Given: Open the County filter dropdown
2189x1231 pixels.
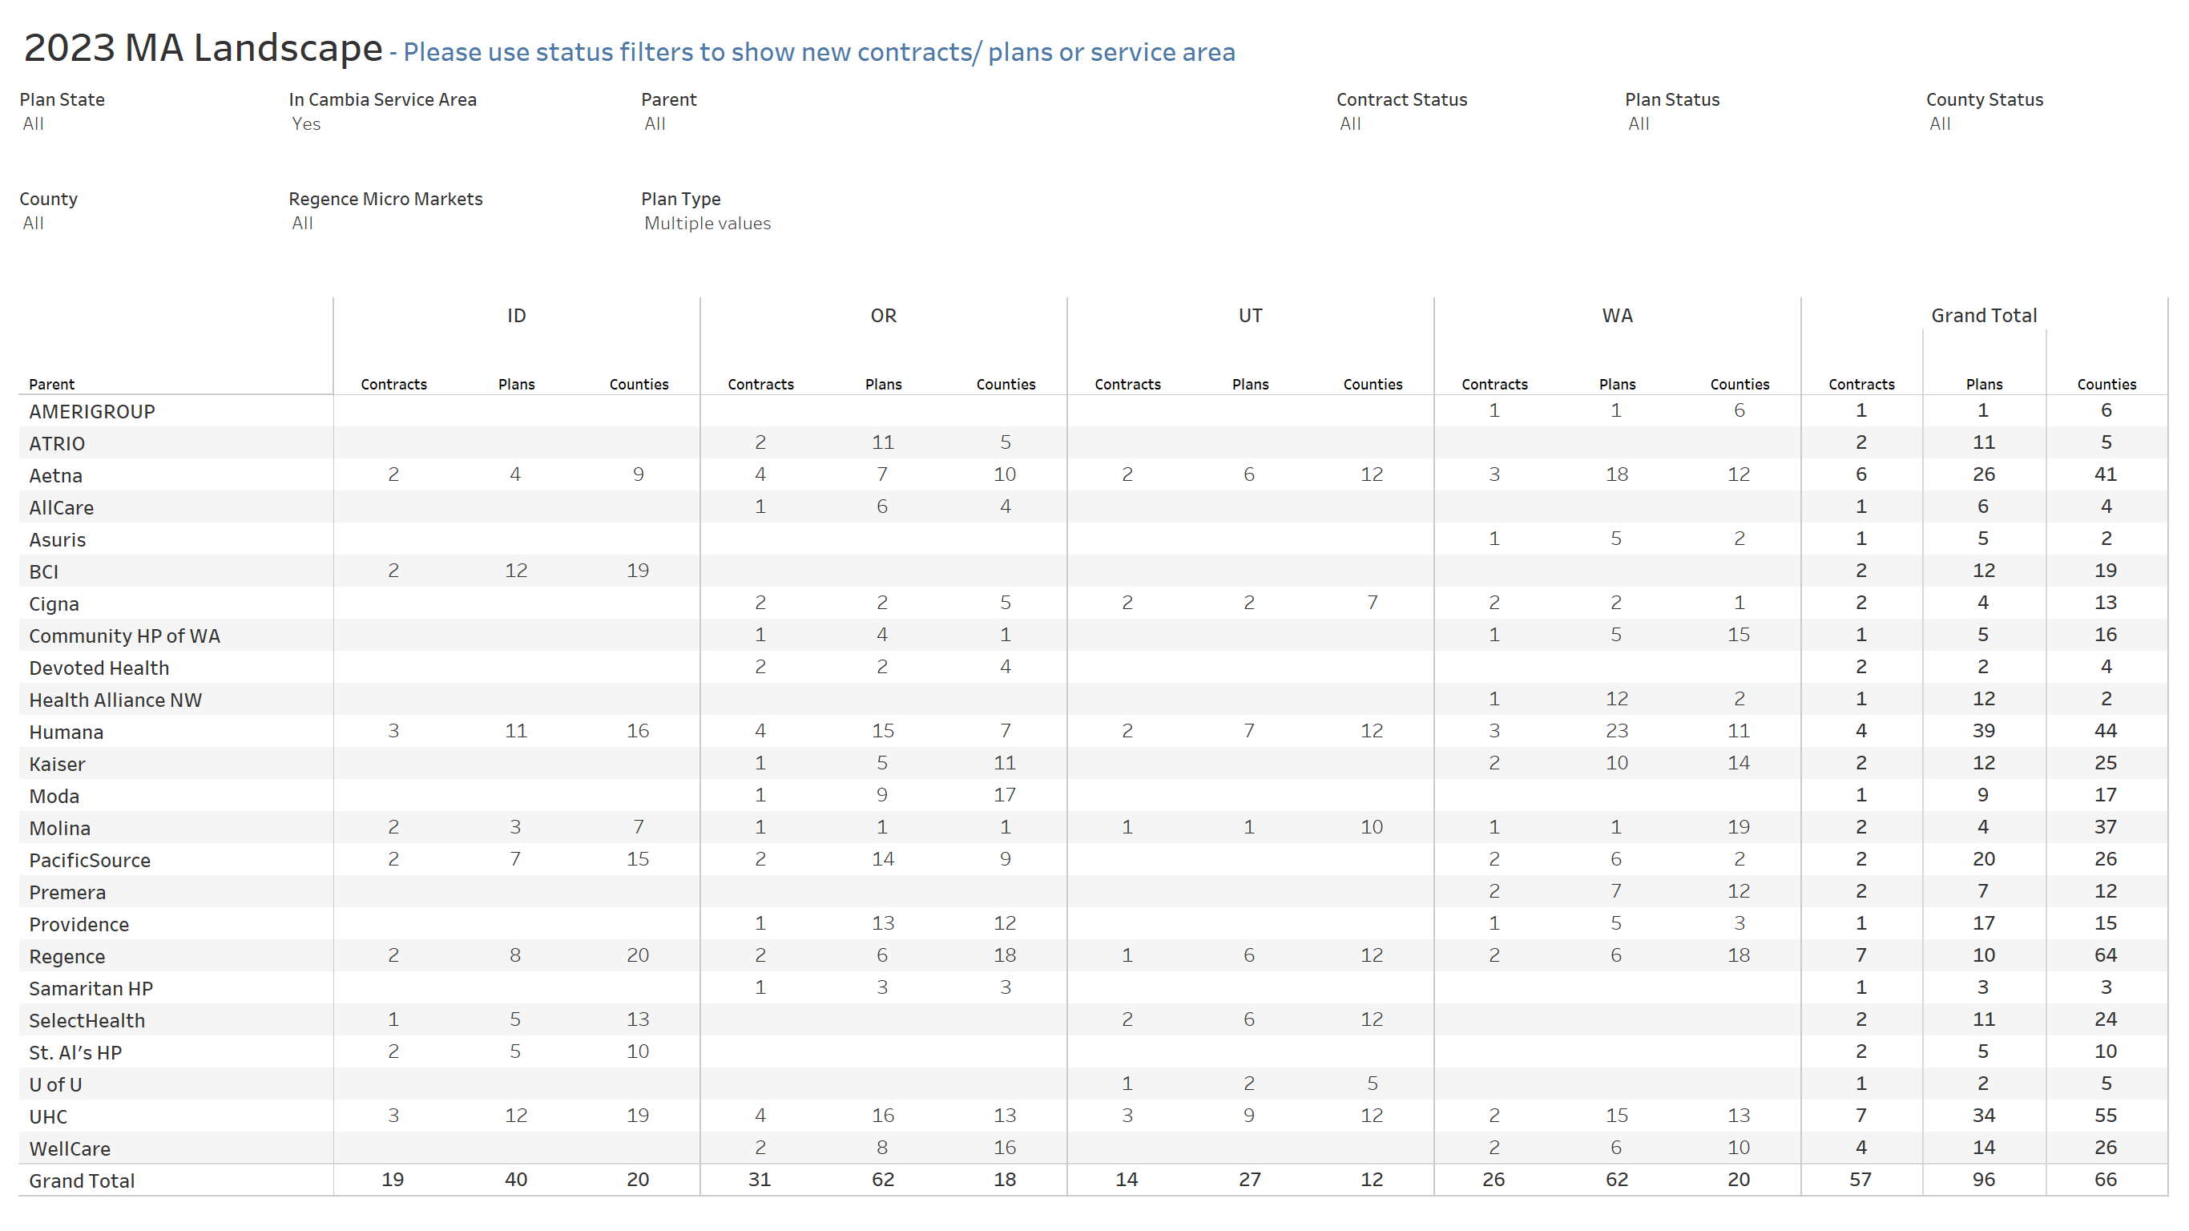Looking at the screenshot, I should tap(34, 224).
